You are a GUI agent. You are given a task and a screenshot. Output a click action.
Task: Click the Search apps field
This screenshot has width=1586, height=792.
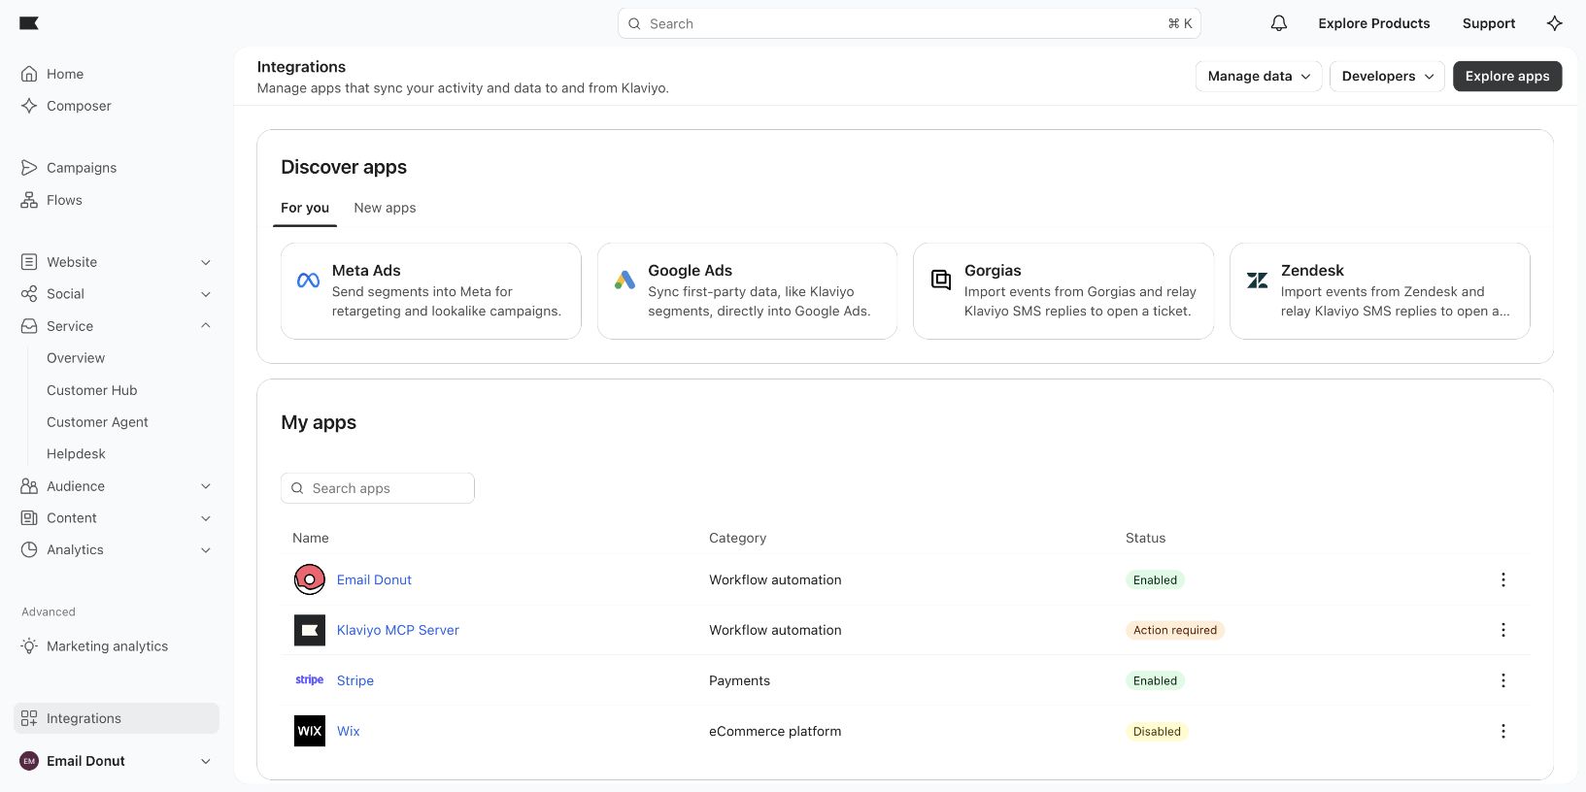(x=378, y=488)
